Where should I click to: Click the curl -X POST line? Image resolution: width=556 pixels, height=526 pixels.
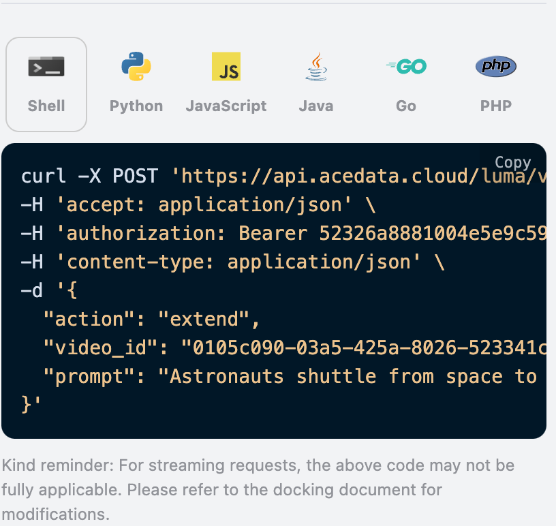[x=283, y=176]
